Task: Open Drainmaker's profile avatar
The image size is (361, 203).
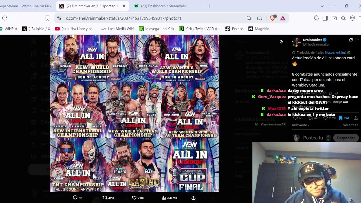Action: (296, 42)
